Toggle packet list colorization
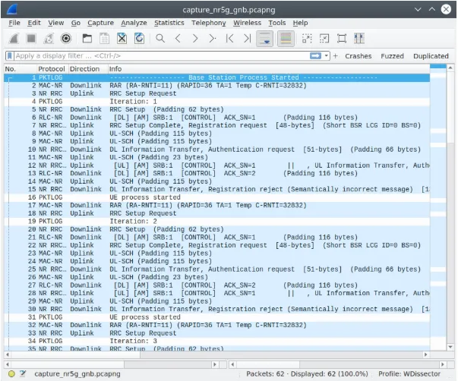458x381 pixels. 286,38
